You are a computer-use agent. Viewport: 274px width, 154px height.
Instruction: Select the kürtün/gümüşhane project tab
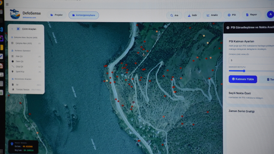84,15
